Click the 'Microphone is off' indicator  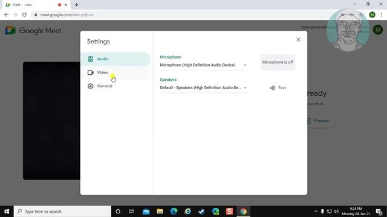pos(278,62)
